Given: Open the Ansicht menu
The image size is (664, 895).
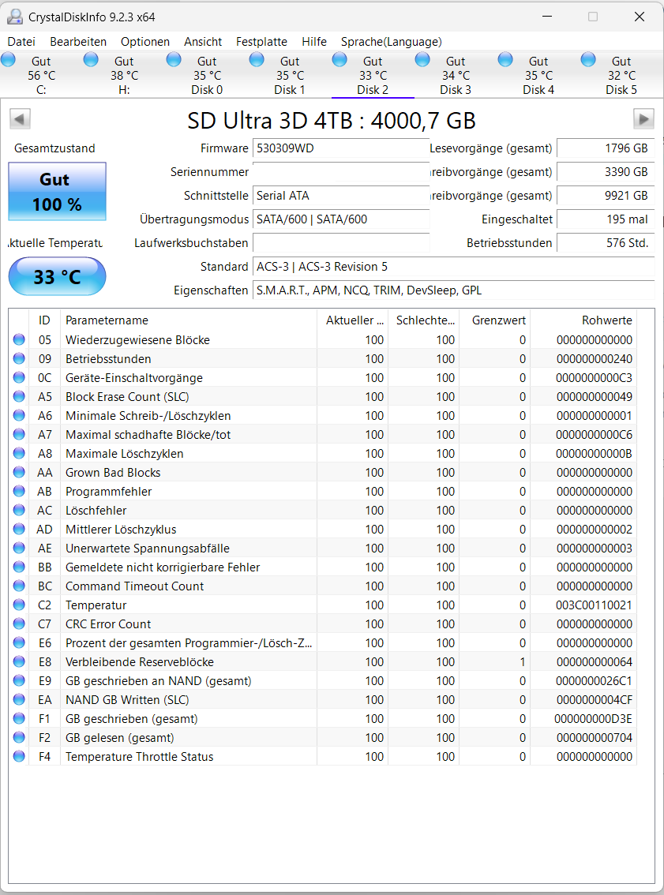Looking at the screenshot, I should click(203, 42).
